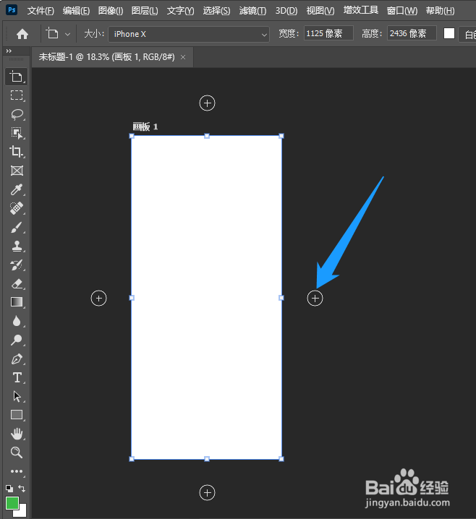Open the 增效工具 menu

[x=361, y=11]
